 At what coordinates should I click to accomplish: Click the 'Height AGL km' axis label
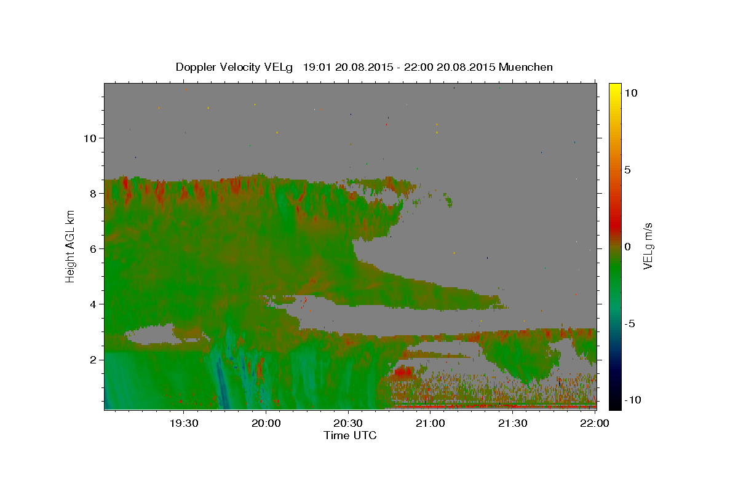(x=71, y=246)
